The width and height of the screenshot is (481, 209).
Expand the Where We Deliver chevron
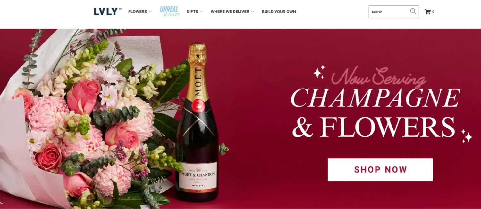click(x=252, y=12)
